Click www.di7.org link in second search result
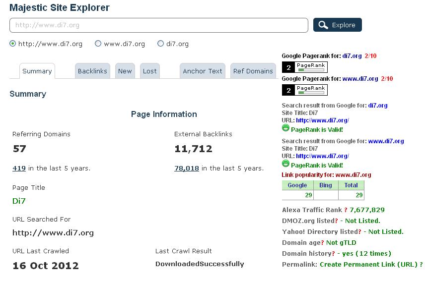This screenshot has width=425, height=281. point(386,141)
